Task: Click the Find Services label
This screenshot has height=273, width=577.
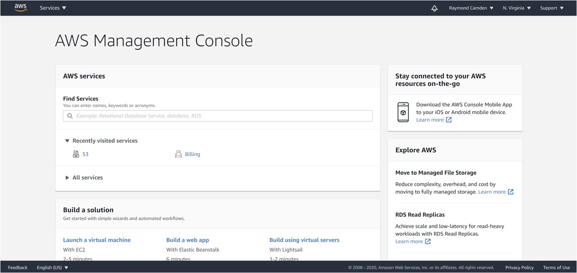Action: click(81, 99)
